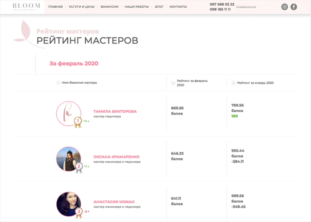Open ТАМИЛА ВИКТОРОВА master profile
Screen dimensions: 311x222
(115, 111)
